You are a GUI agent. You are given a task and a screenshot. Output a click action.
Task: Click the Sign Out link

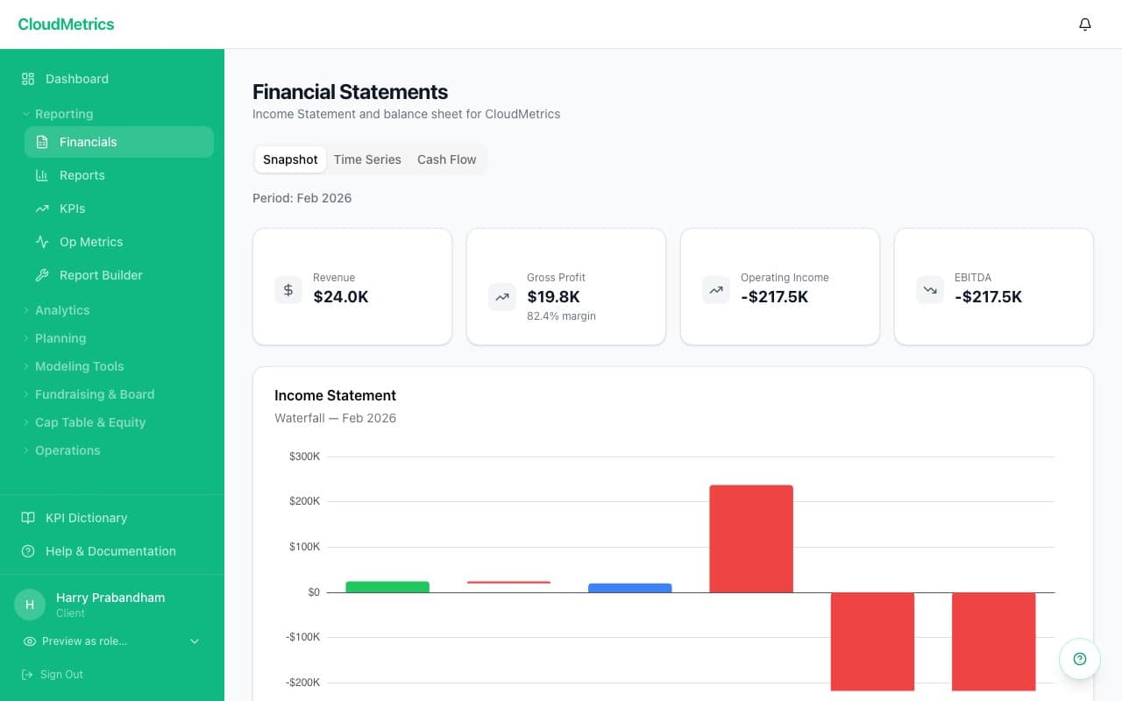[x=61, y=674]
